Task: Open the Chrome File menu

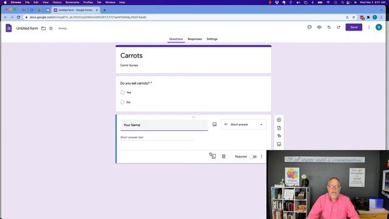Action: (x=27, y=2)
